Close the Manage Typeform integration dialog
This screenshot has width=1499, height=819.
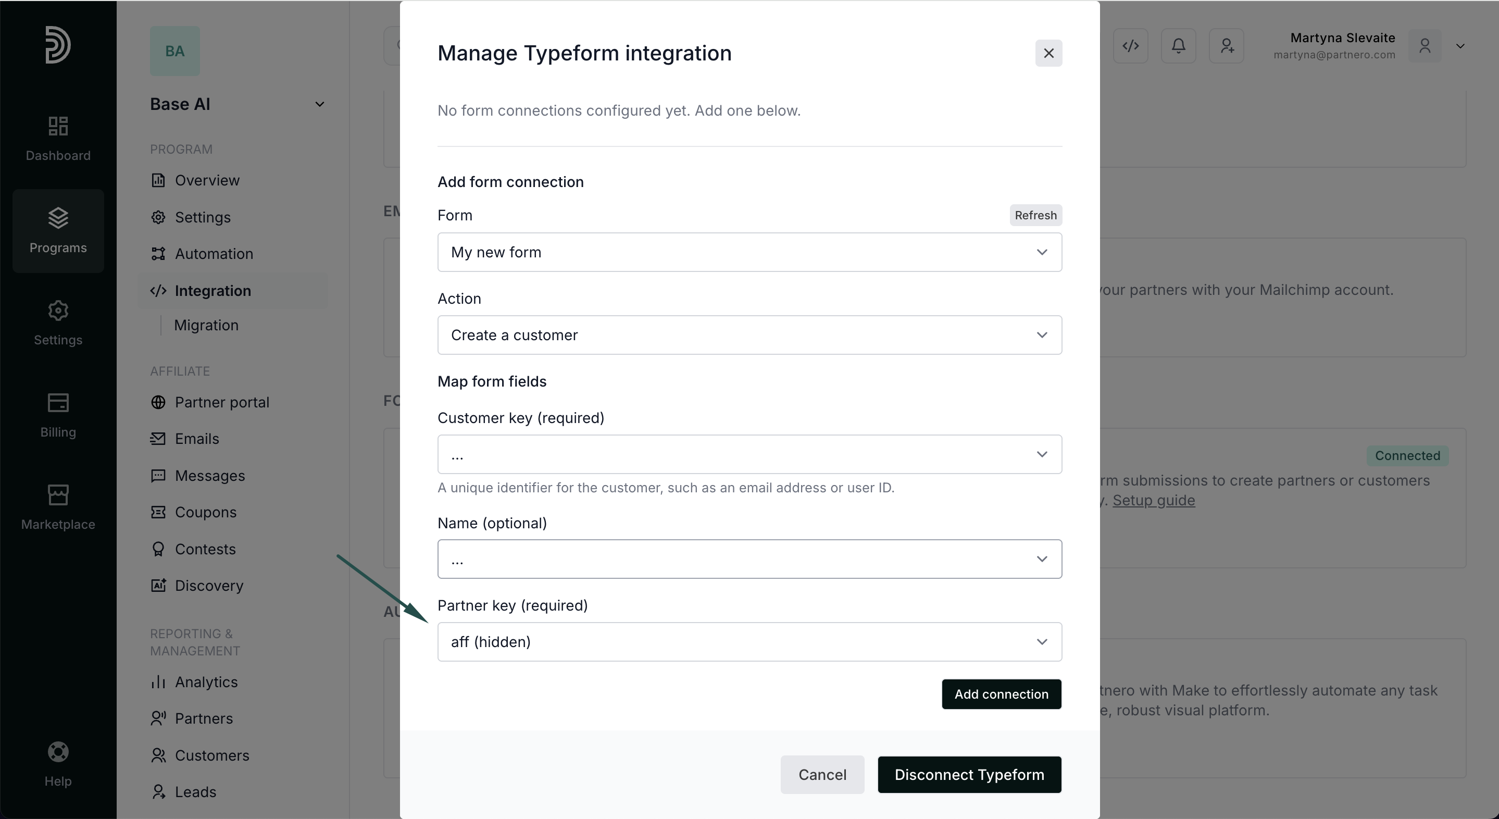[x=1048, y=53]
